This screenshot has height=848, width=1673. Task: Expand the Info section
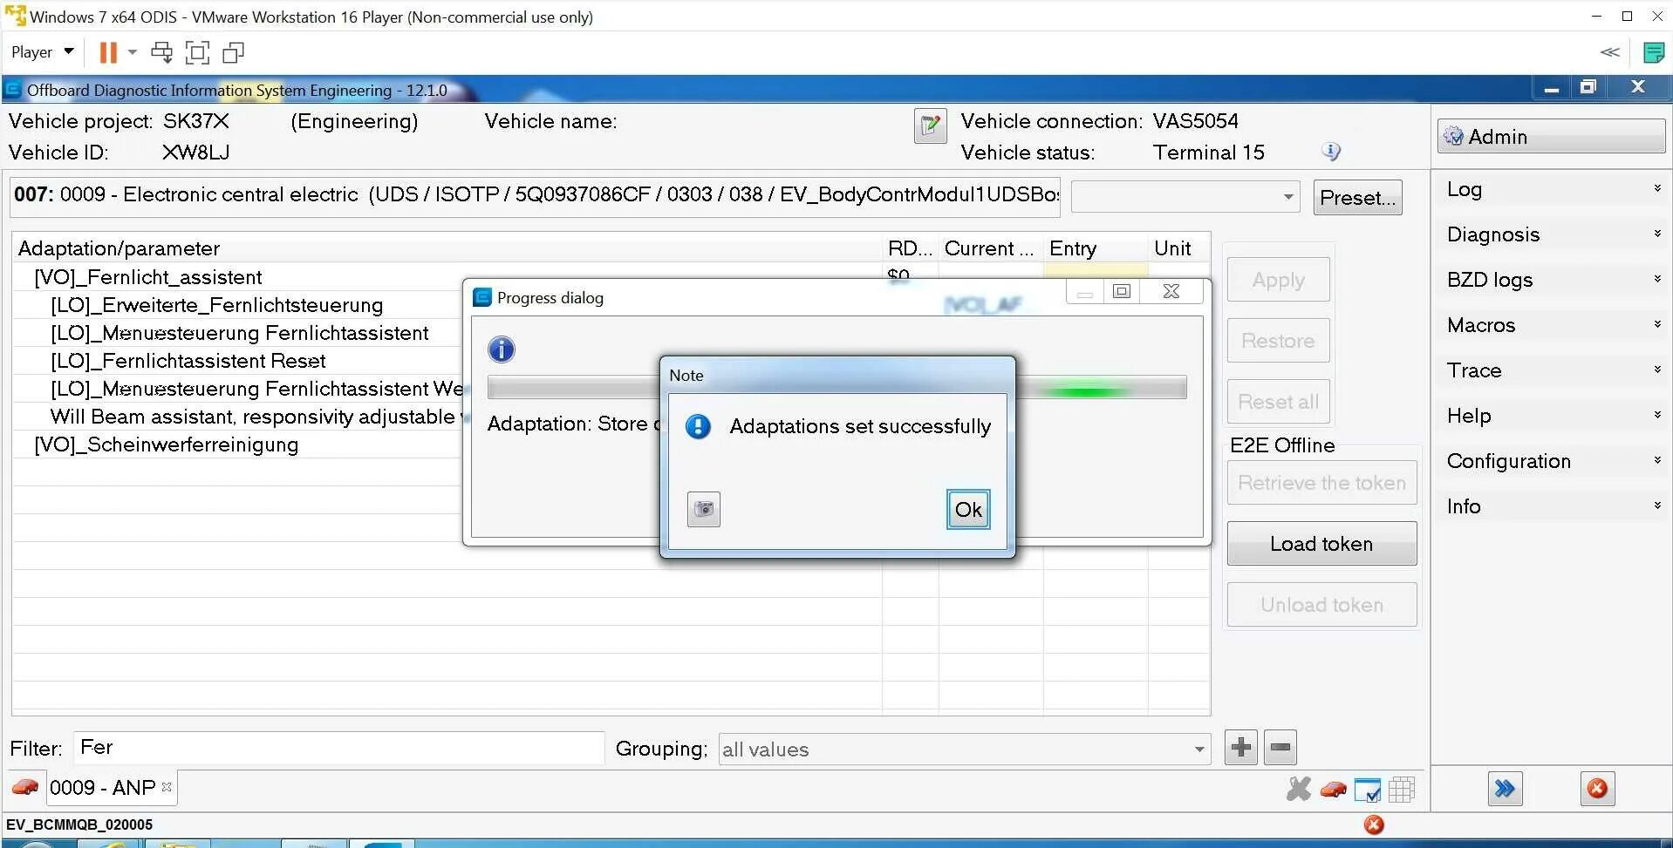point(1553,506)
